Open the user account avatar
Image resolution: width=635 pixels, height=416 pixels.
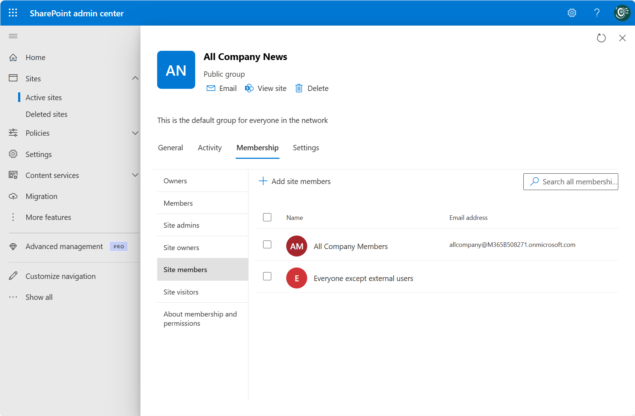tap(622, 13)
